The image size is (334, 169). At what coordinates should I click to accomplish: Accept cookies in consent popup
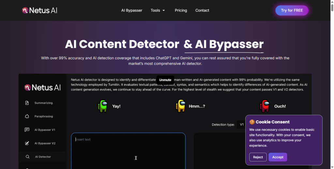(x=278, y=157)
